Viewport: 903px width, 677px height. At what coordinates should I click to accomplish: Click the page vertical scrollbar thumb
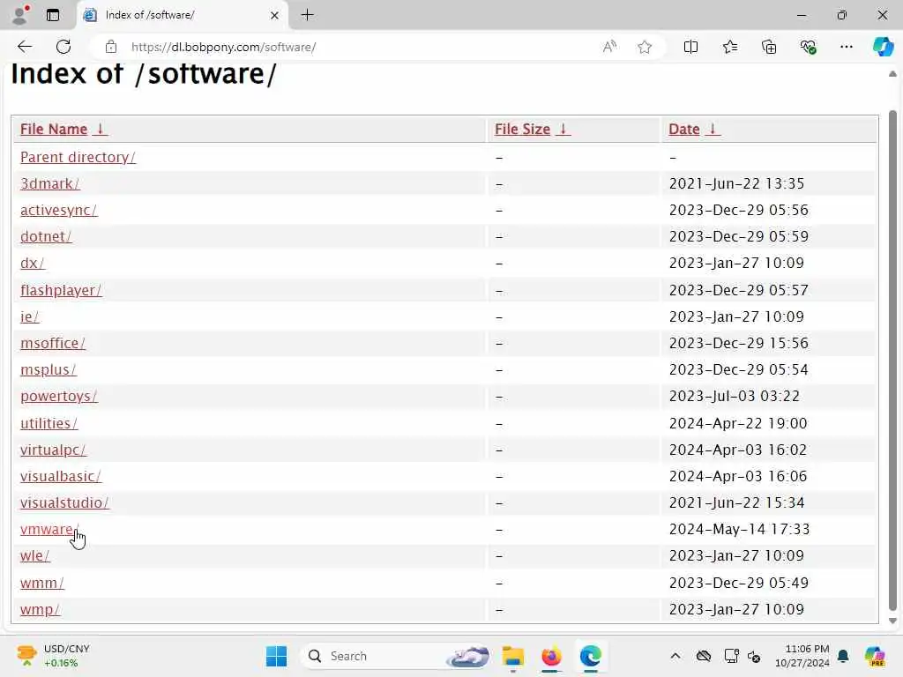pos(892,360)
